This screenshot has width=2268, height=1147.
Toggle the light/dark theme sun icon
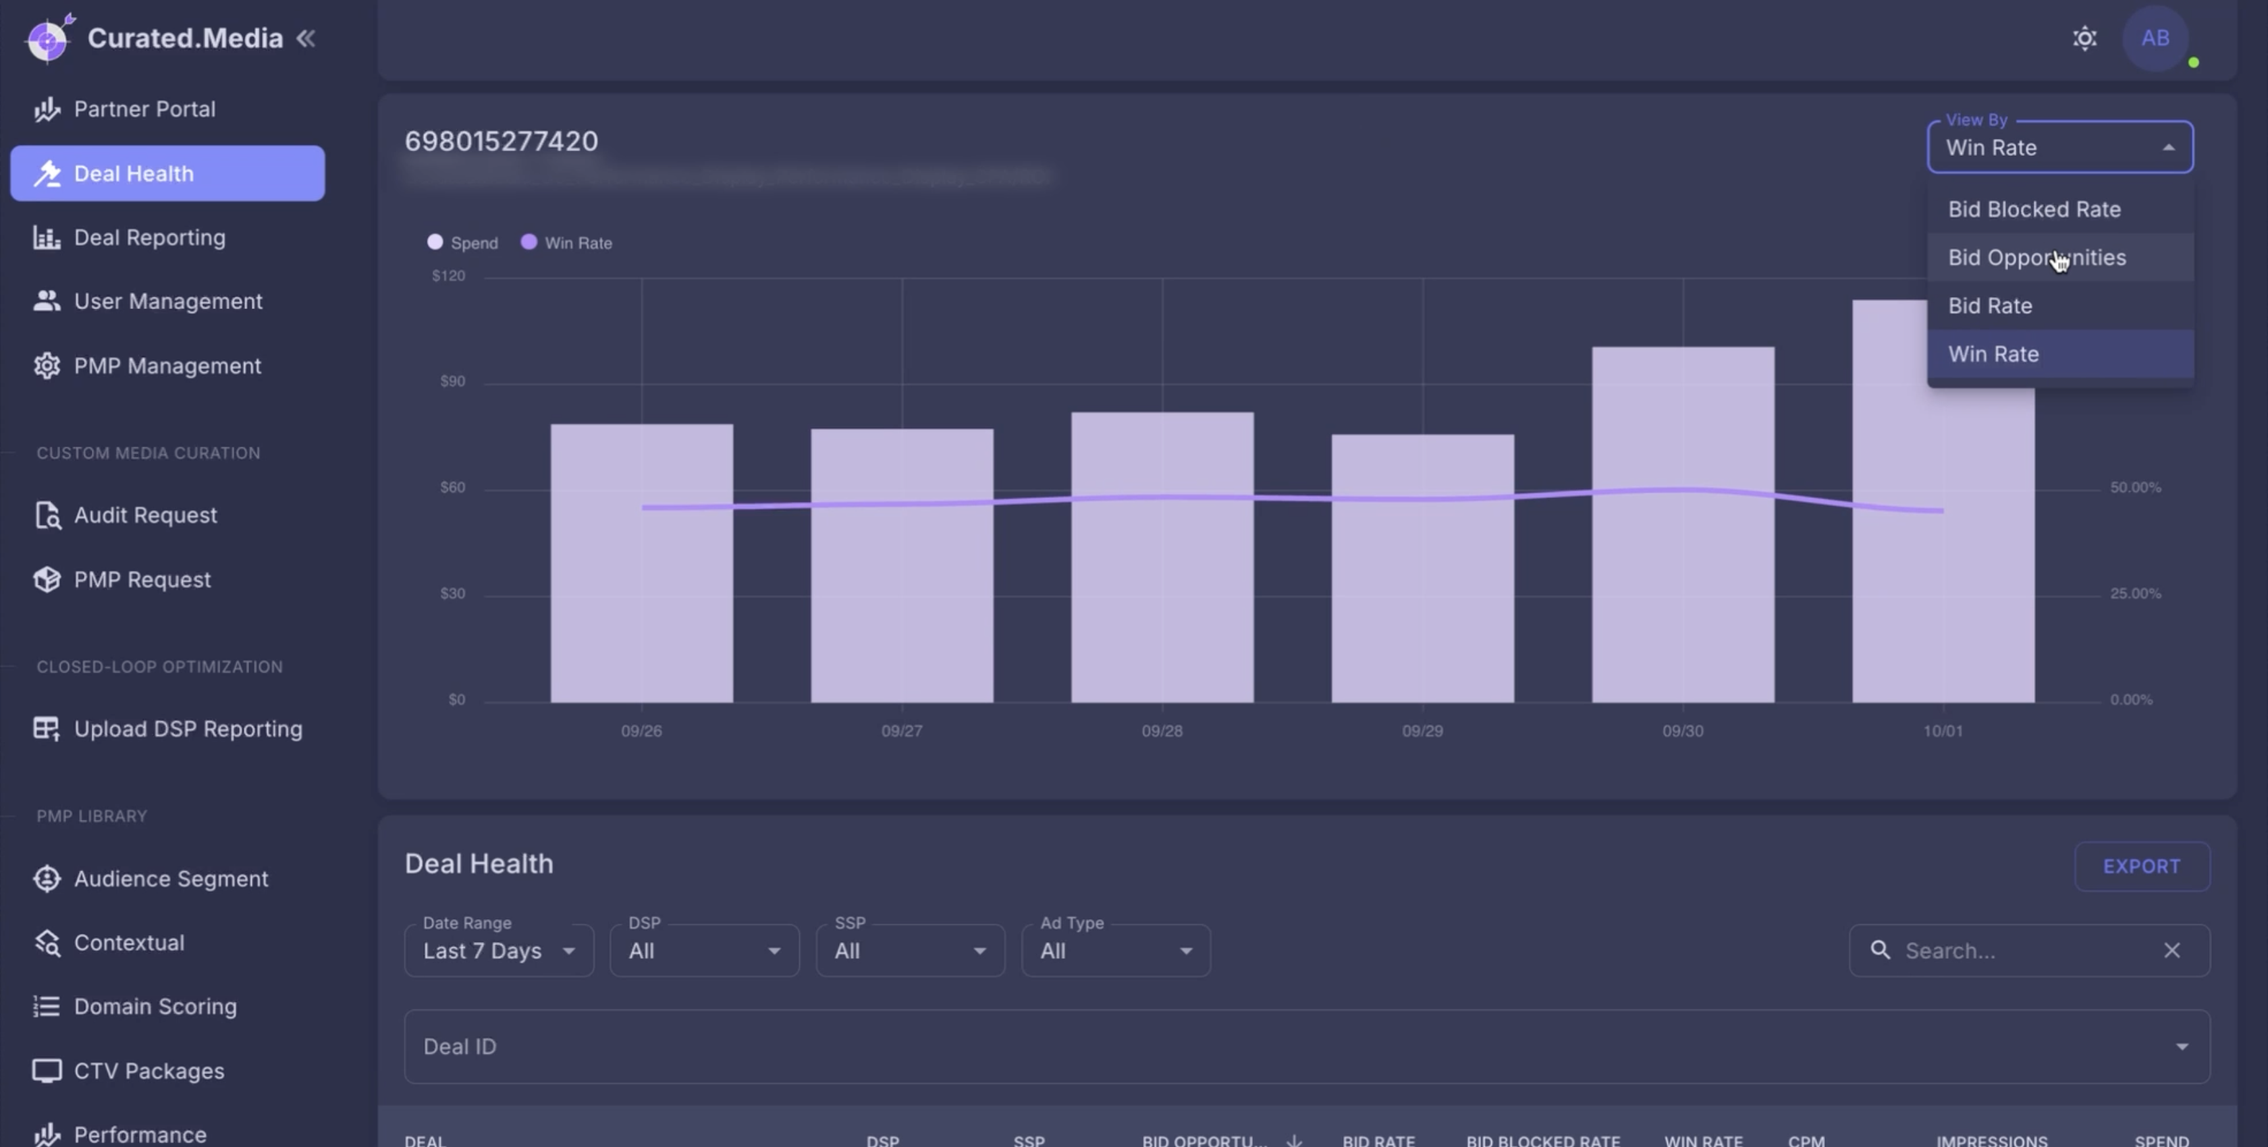pos(2084,38)
